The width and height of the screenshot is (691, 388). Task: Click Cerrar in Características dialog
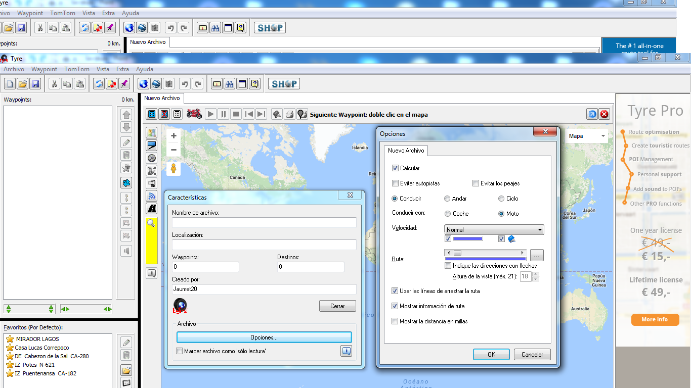point(337,306)
